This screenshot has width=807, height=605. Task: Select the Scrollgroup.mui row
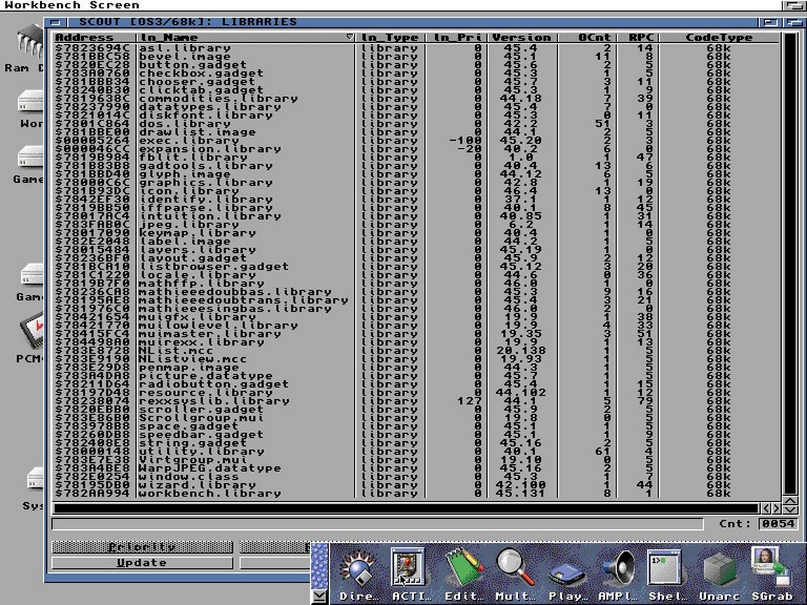pyautogui.click(x=416, y=418)
